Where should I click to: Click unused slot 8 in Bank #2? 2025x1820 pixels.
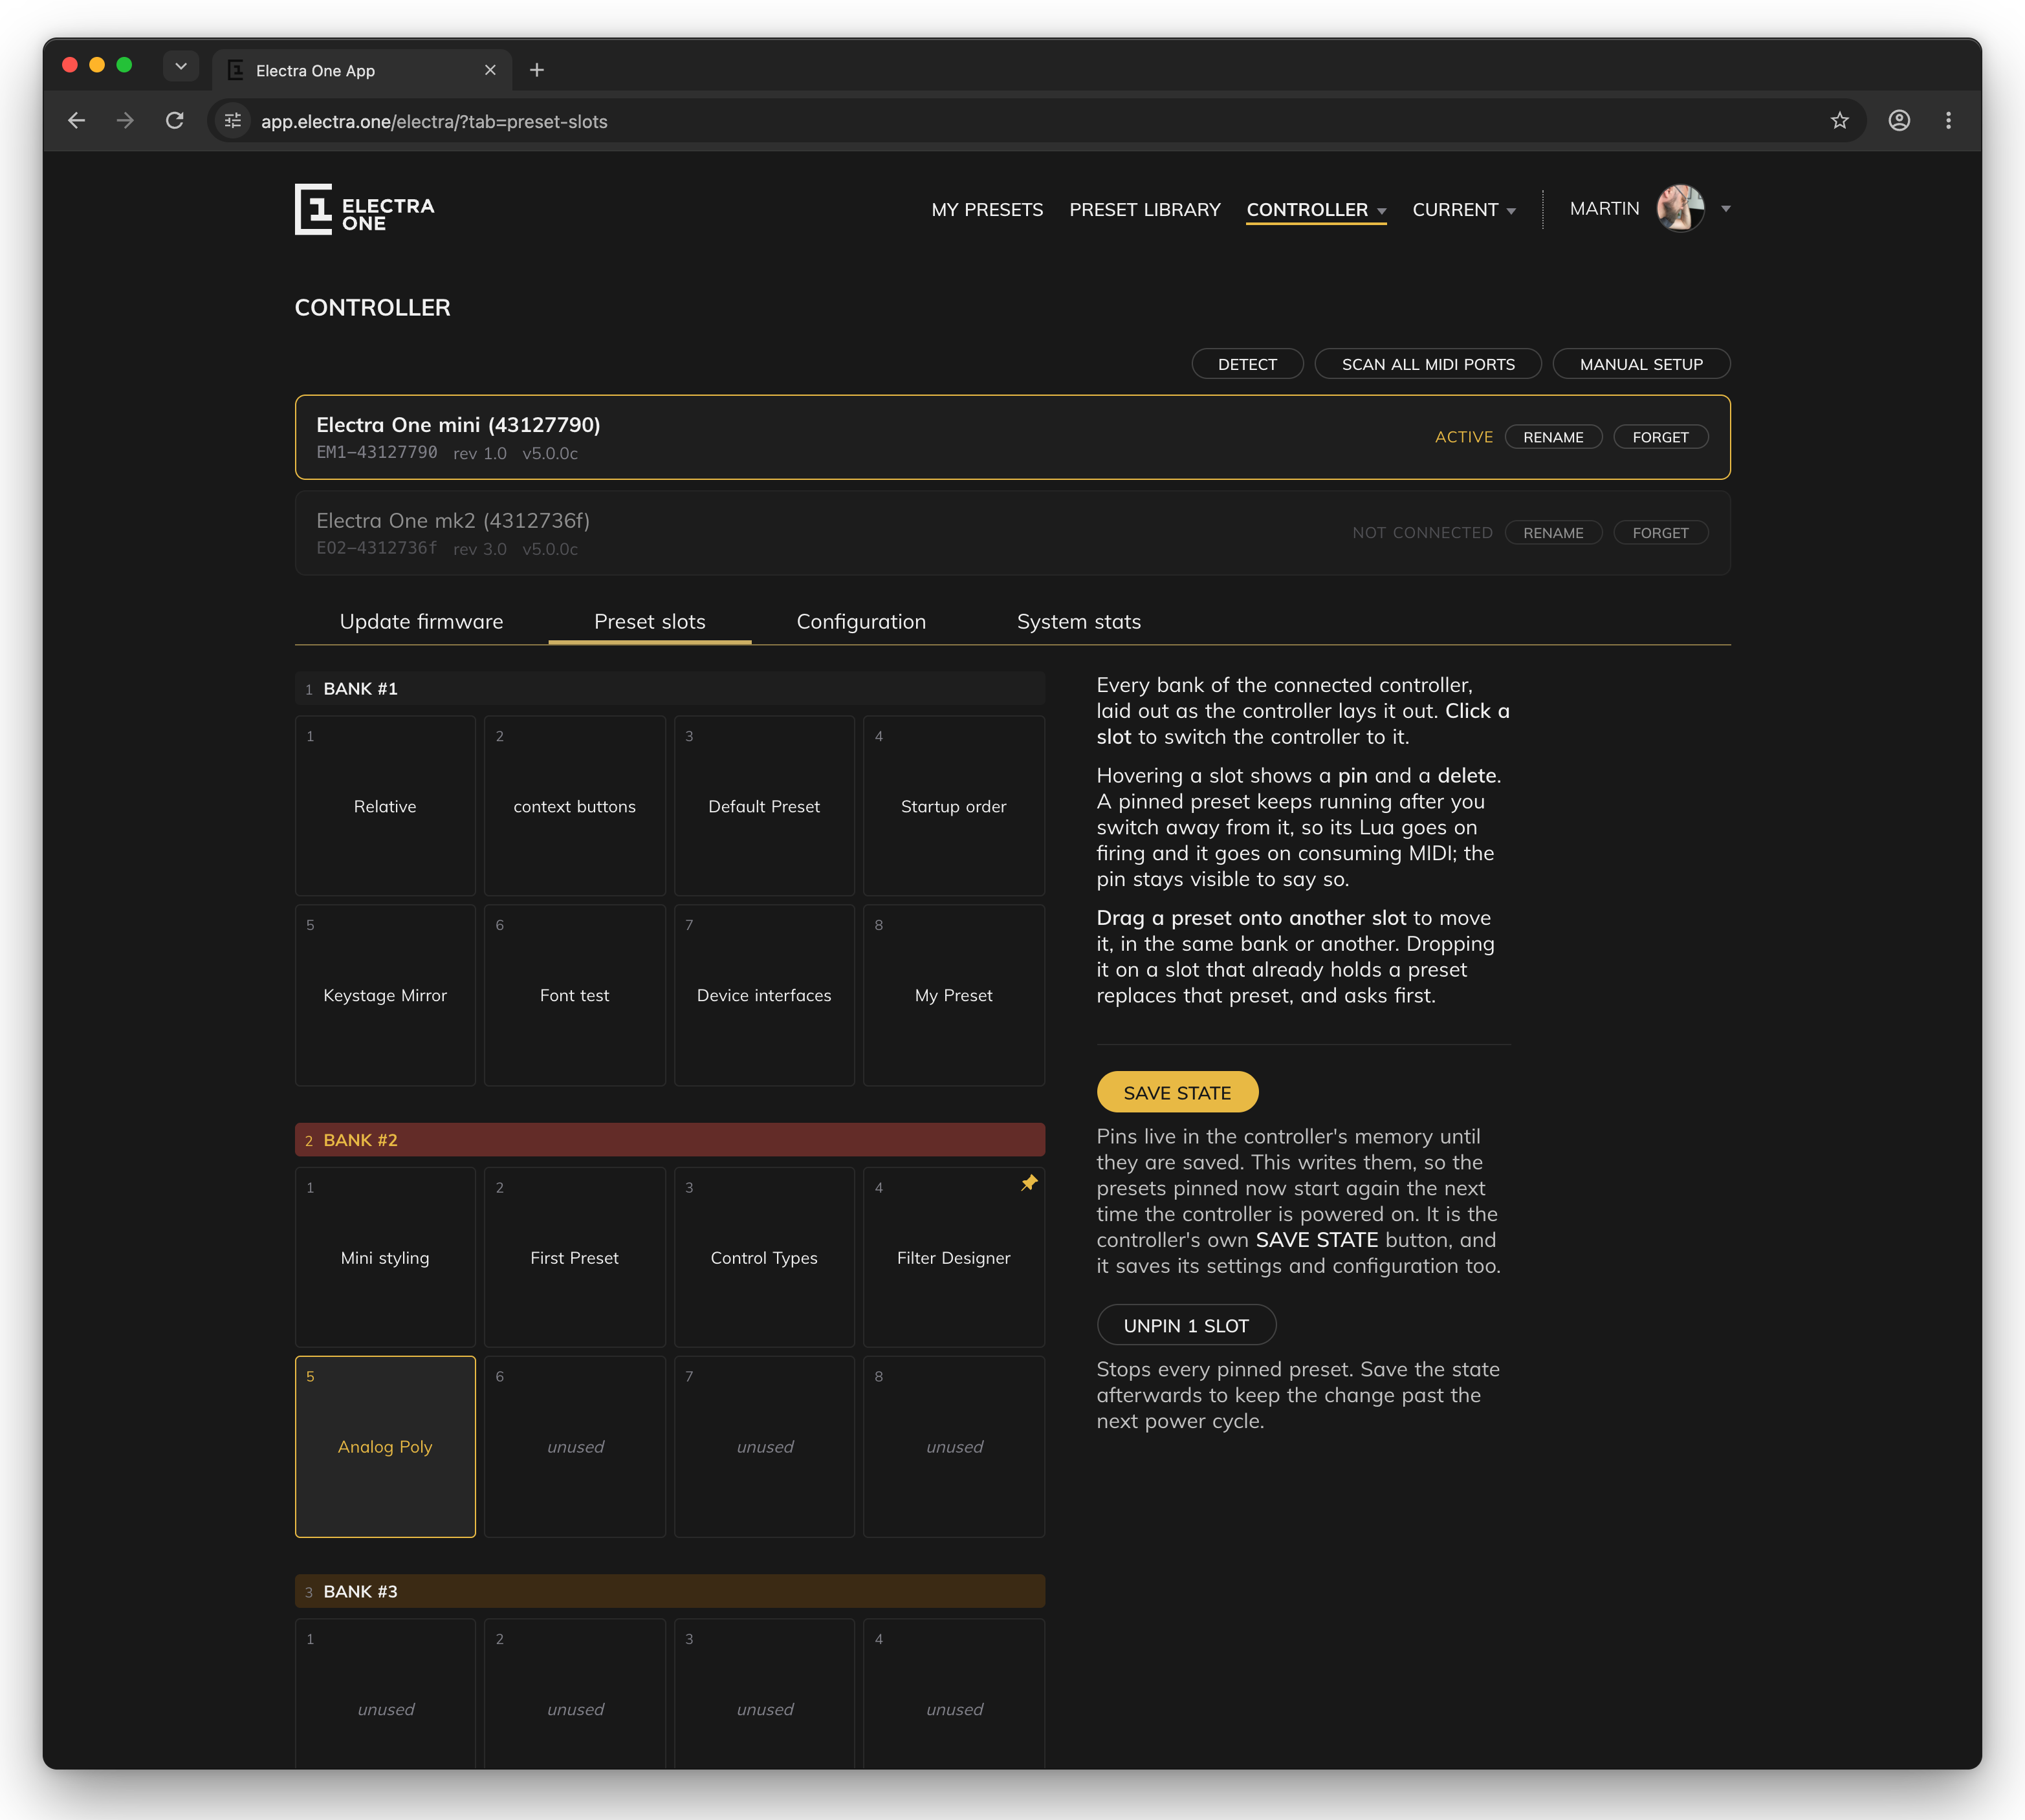tap(954, 1447)
